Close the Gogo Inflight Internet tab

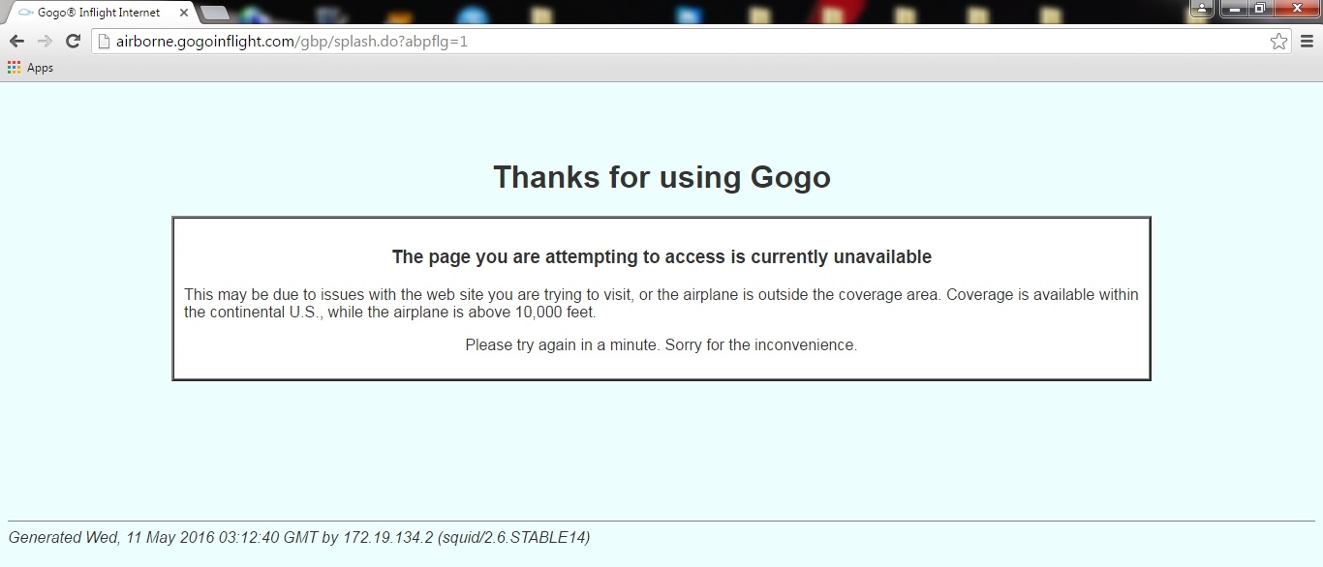[184, 13]
